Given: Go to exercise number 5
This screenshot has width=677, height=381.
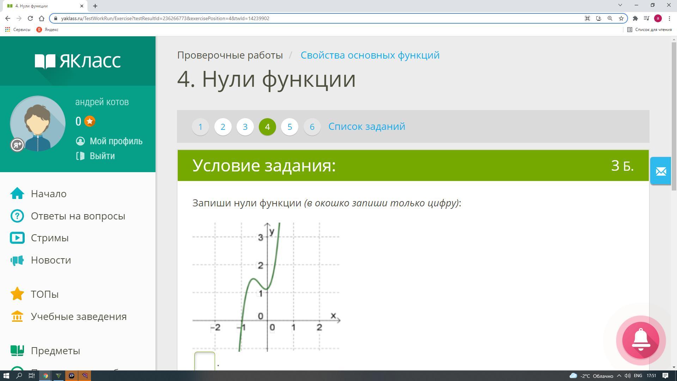Looking at the screenshot, I should click(x=289, y=127).
